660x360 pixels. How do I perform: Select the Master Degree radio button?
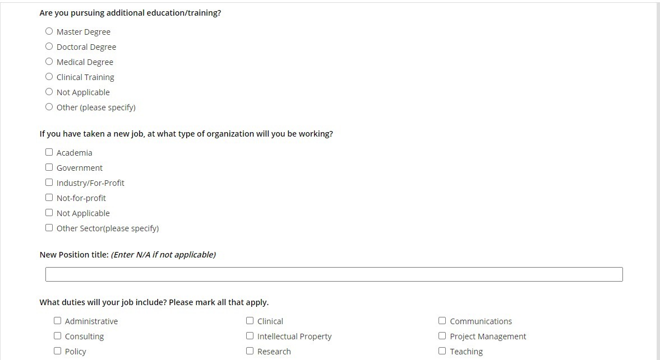pos(49,31)
